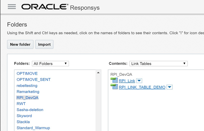
Task: Select the OPTIMOVE folder
Action: click(27, 74)
